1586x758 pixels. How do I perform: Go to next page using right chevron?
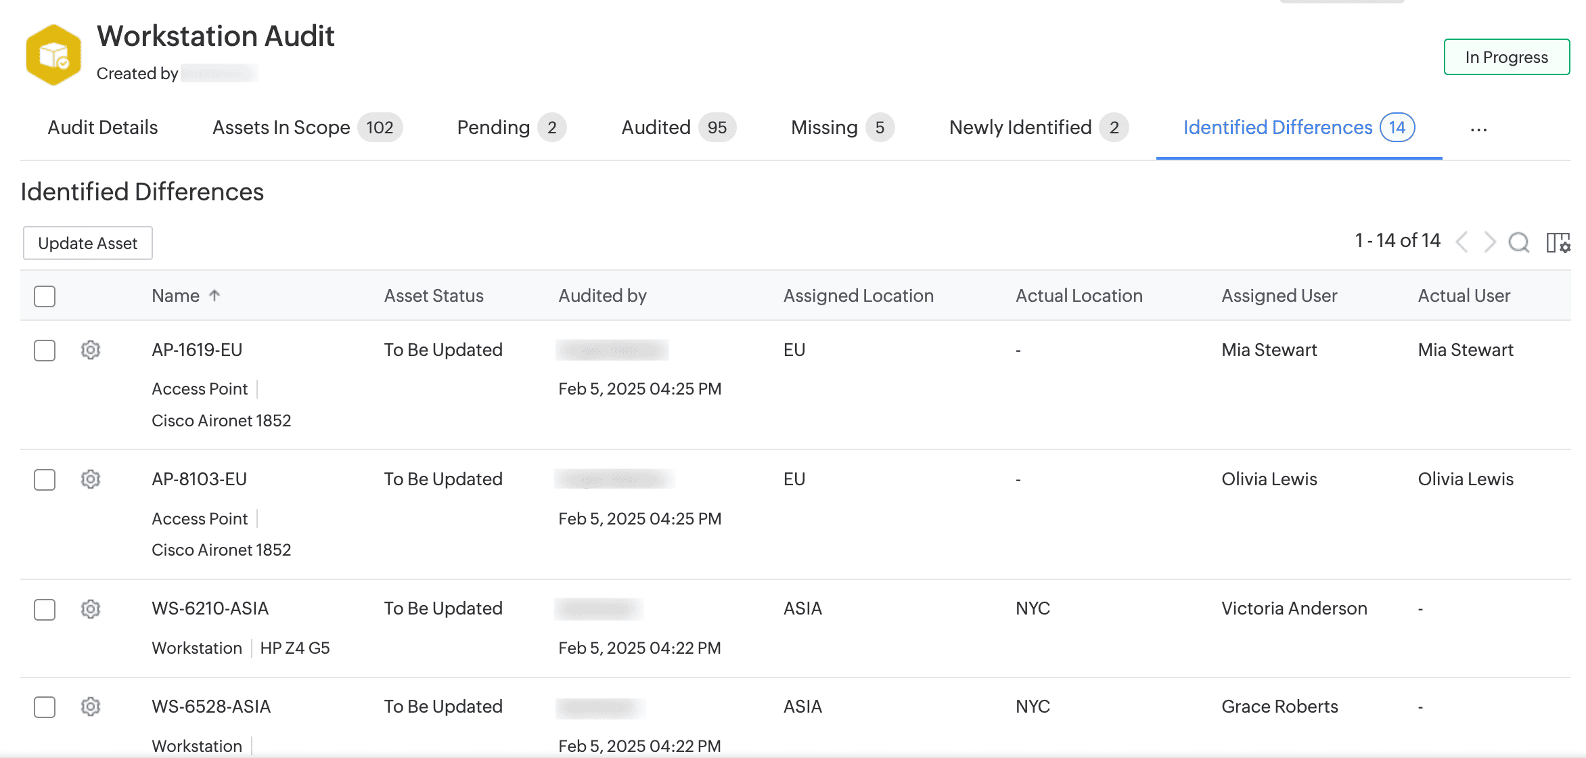(1490, 242)
